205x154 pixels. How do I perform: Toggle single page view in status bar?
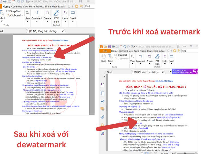pyautogui.click(x=142, y=152)
